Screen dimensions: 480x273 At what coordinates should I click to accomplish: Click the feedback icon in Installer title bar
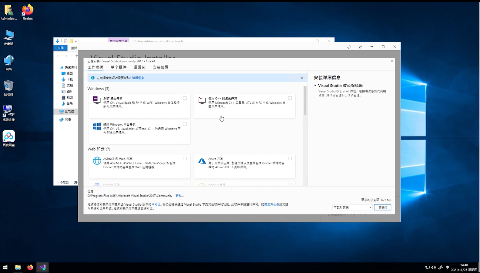(x=360, y=47)
